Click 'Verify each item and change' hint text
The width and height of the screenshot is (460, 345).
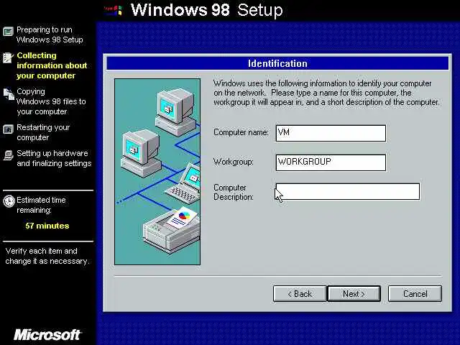pos(47,256)
